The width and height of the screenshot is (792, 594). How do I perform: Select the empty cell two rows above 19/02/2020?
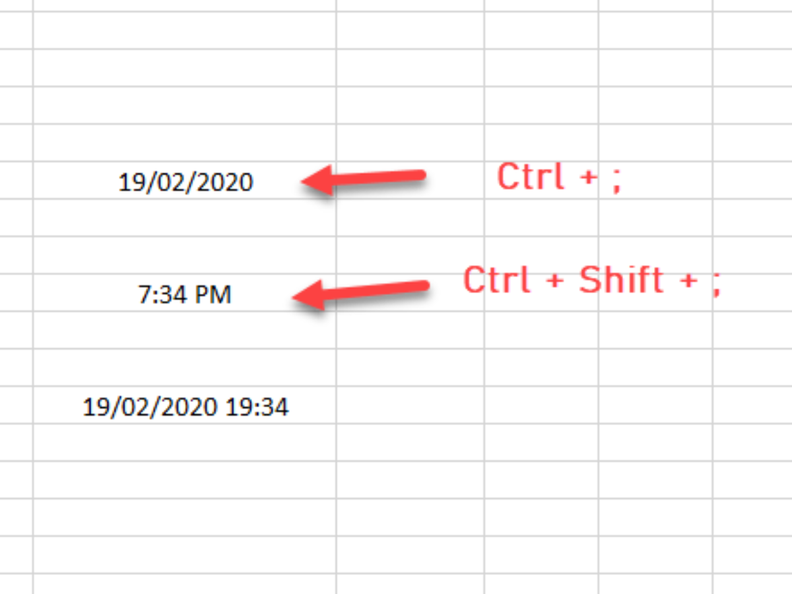185,105
